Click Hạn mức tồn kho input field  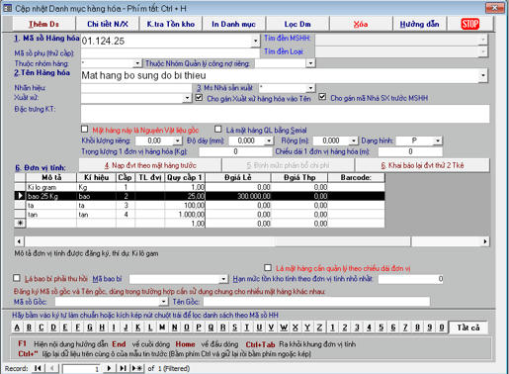click(411, 279)
